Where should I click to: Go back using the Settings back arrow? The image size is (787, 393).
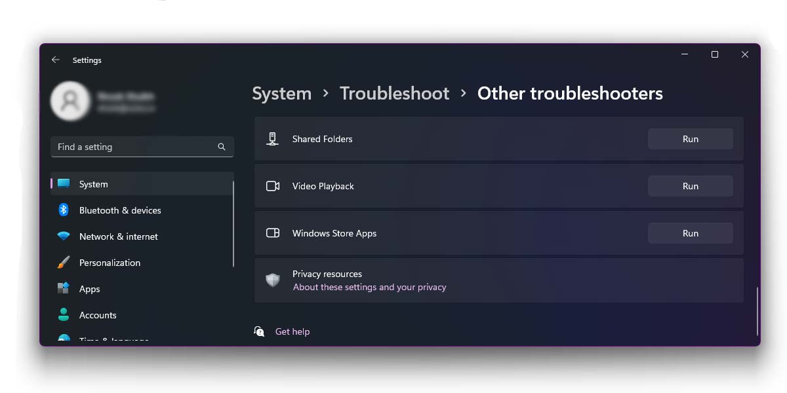[x=56, y=60]
